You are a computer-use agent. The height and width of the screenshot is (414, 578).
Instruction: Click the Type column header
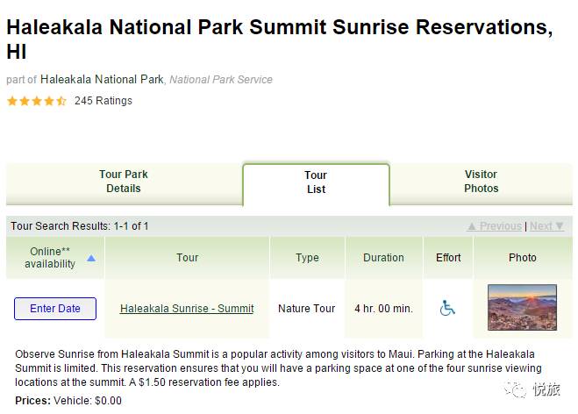tap(308, 258)
